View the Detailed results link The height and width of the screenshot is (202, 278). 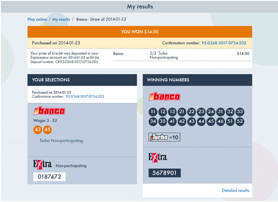[x=235, y=190]
